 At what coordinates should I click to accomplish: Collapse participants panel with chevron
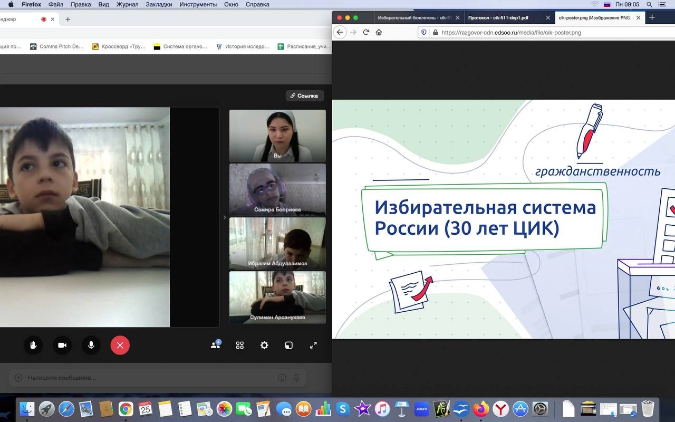225,217
